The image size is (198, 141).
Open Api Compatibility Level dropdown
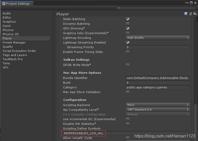pos(158,110)
